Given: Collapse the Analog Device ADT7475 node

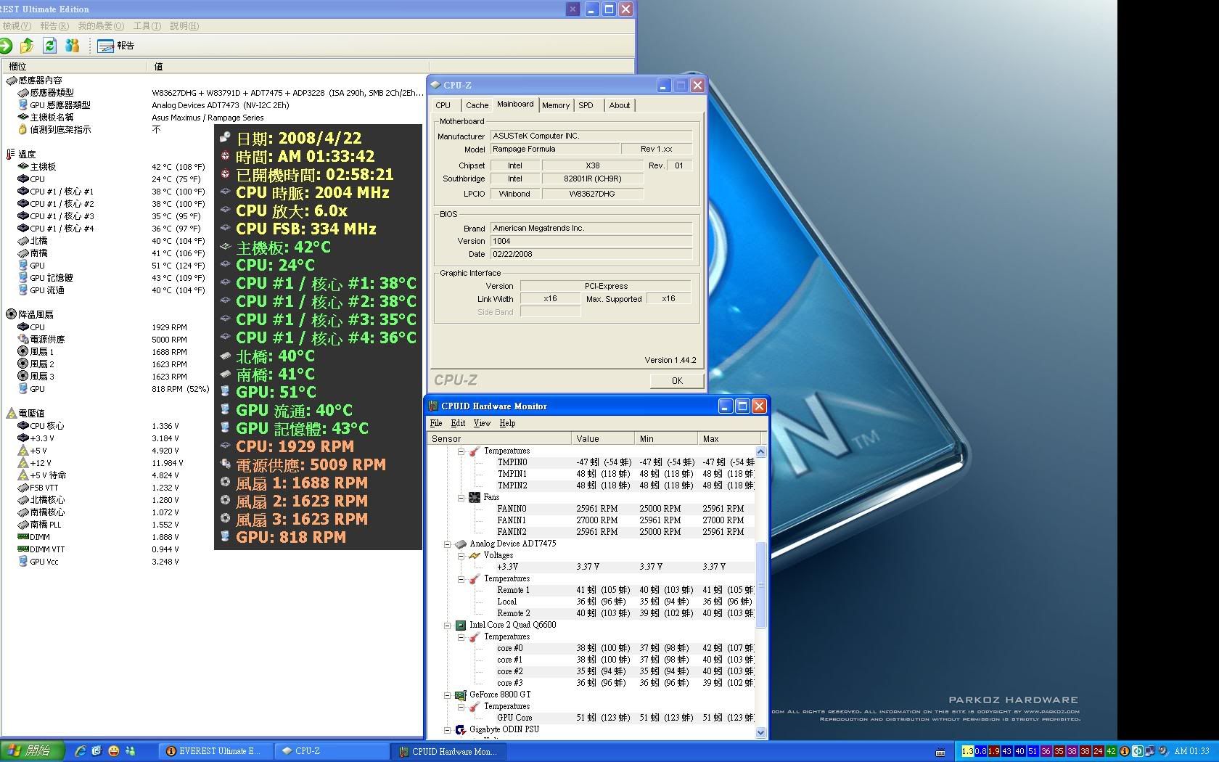Looking at the screenshot, I should [x=448, y=544].
